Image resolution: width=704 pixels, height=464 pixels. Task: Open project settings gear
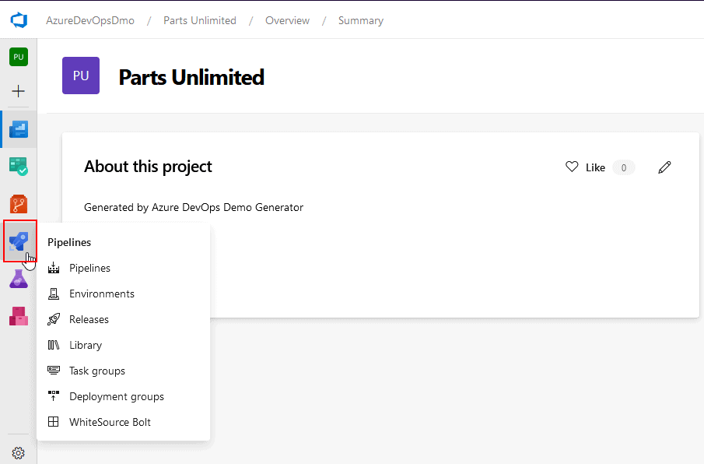[x=18, y=452]
